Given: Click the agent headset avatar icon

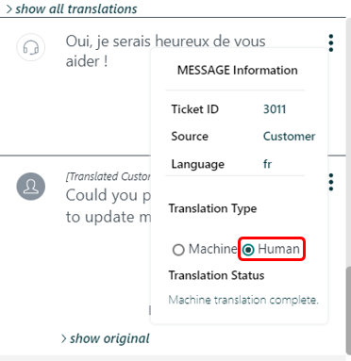Looking at the screenshot, I should click(x=31, y=47).
